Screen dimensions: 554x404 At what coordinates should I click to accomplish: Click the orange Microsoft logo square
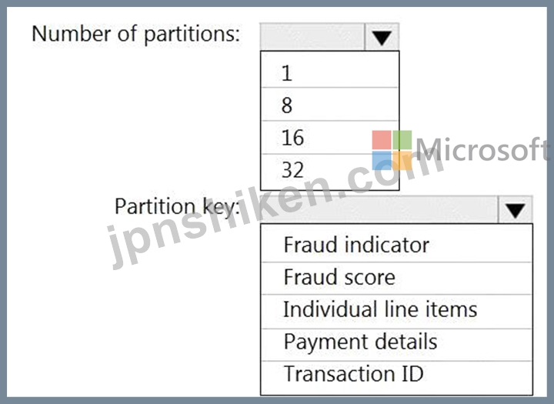tap(402, 161)
